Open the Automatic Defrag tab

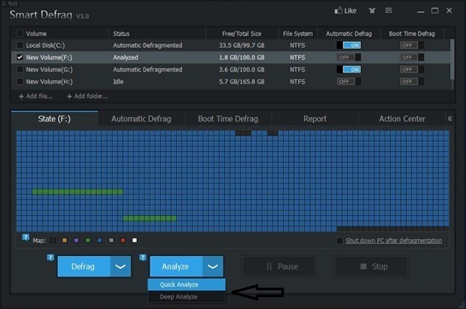(x=141, y=119)
